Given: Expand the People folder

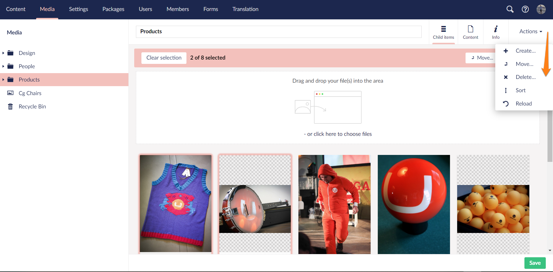Looking at the screenshot, I should 3,66.
